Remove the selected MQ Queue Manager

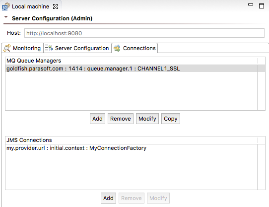click(x=121, y=119)
